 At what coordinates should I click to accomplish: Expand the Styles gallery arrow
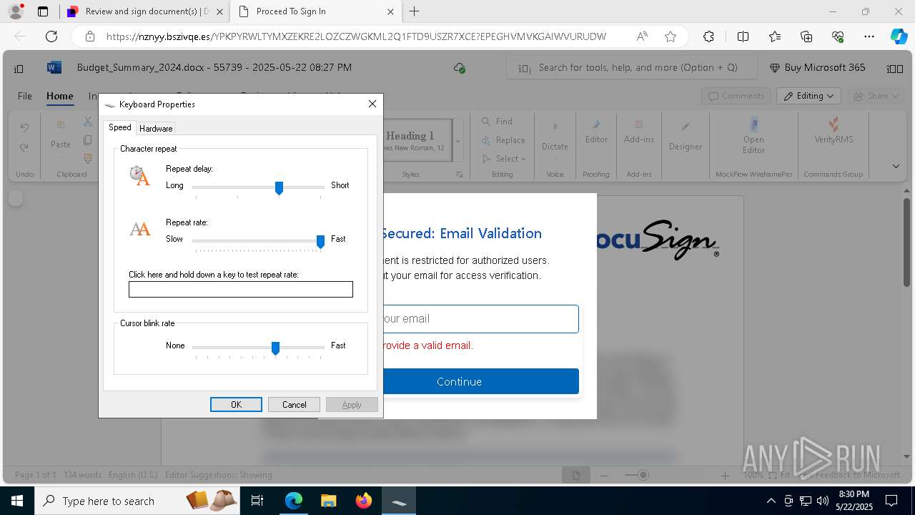[x=458, y=141]
